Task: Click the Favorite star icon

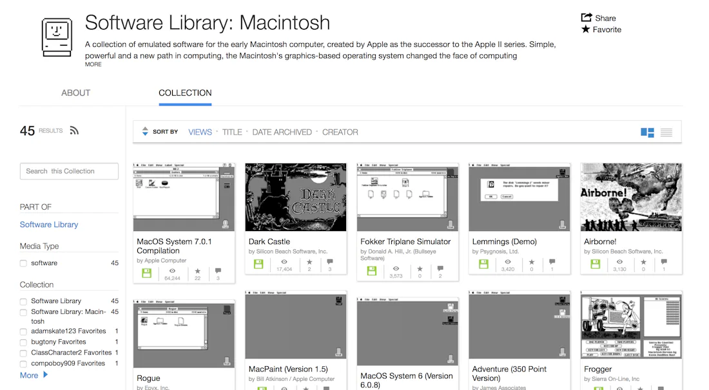Action: (585, 30)
